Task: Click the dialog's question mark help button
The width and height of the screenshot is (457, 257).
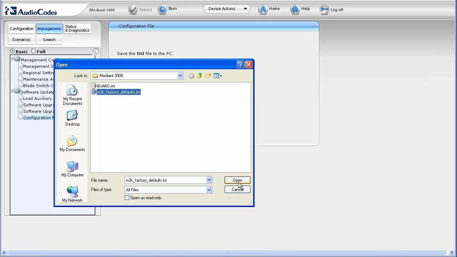Action: [x=240, y=65]
